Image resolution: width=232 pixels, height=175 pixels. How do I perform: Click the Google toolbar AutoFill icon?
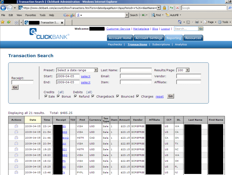[x=167, y=15]
